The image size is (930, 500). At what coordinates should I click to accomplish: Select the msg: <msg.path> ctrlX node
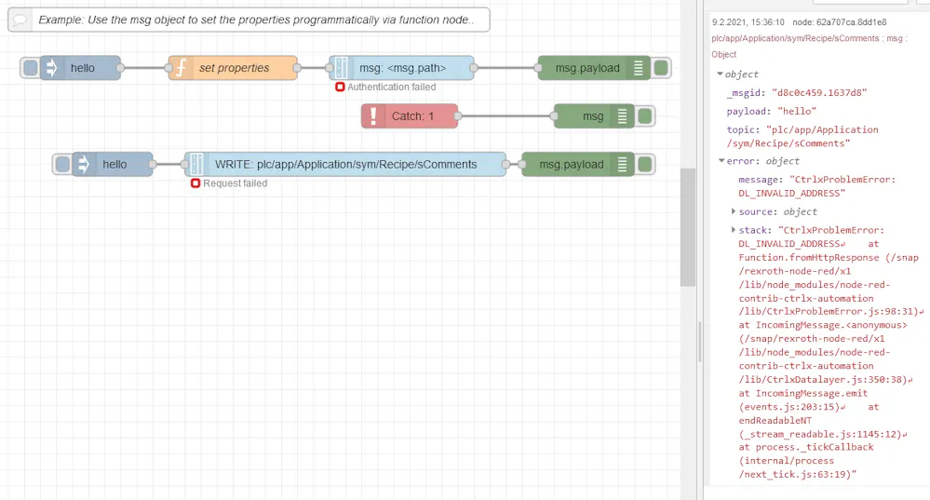pyautogui.click(x=401, y=68)
